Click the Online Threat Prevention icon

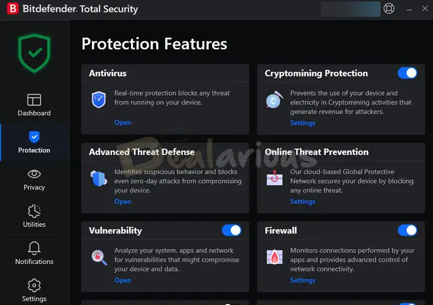click(x=274, y=179)
